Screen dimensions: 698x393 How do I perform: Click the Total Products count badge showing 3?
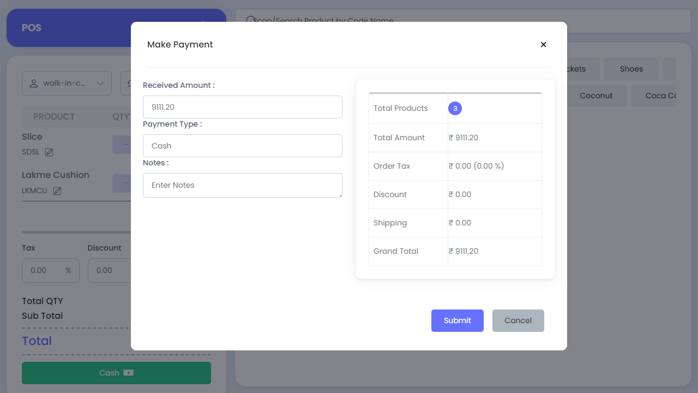click(455, 108)
